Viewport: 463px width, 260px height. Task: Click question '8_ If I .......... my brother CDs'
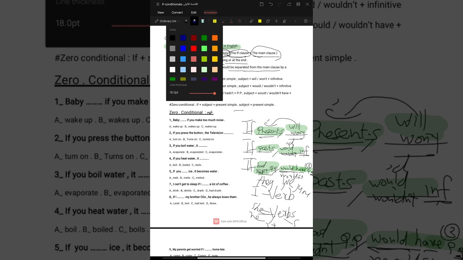point(203,197)
